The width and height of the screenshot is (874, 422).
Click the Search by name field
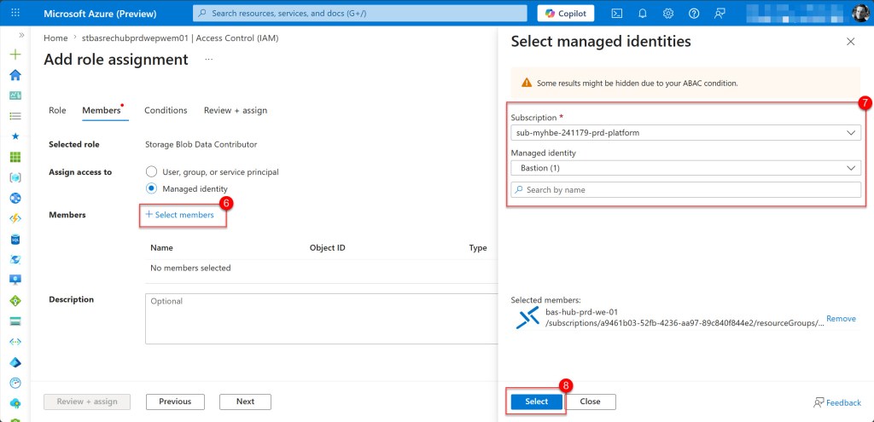(x=685, y=190)
